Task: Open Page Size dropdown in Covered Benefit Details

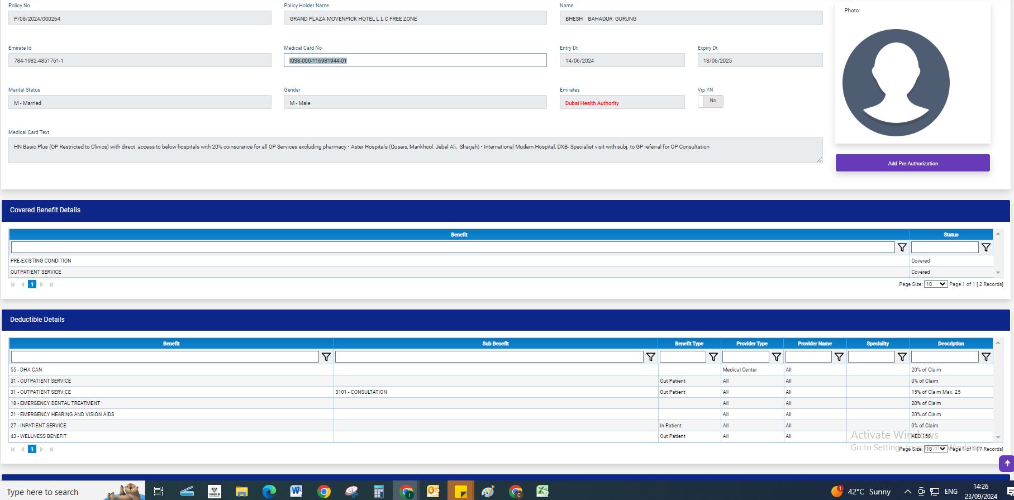Action: 935,284
